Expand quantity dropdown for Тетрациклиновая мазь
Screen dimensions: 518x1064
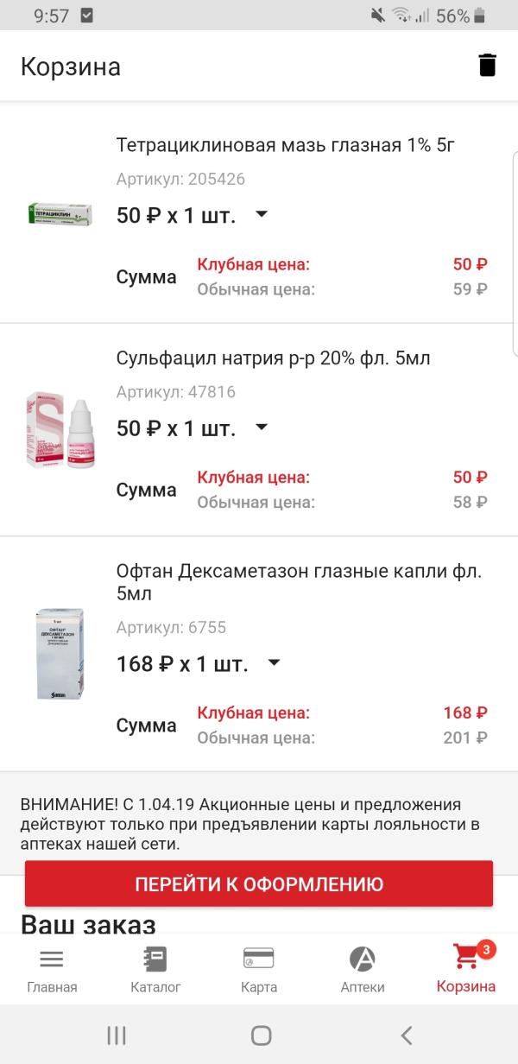pyautogui.click(x=262, y=214)
